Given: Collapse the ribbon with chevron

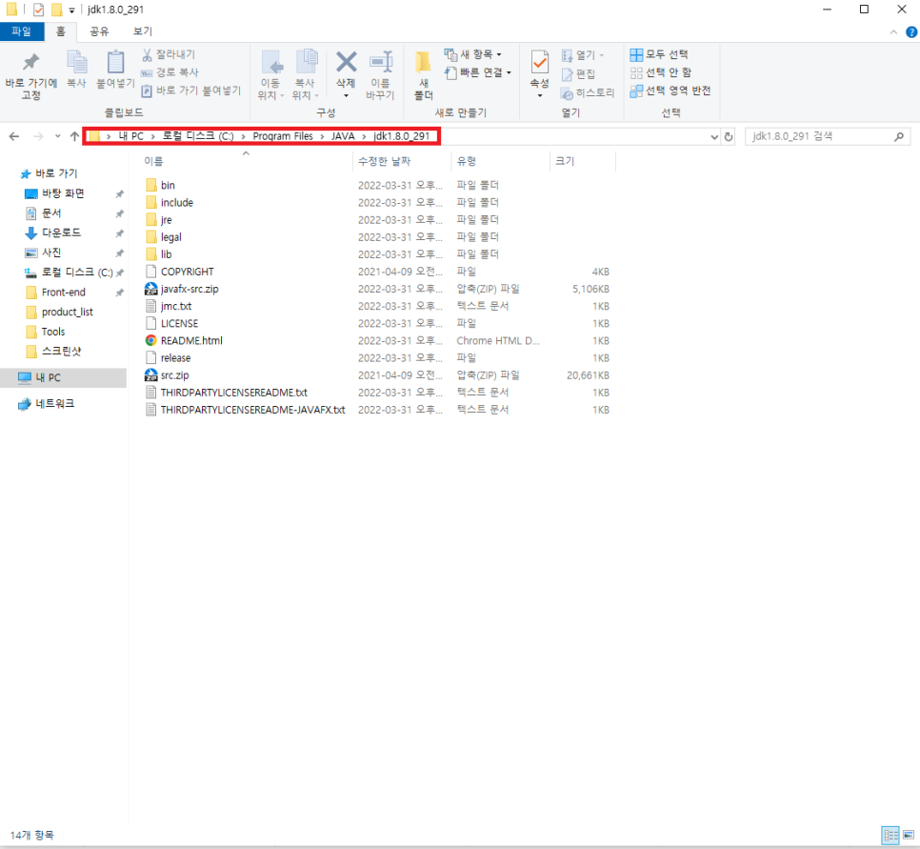Looking at the screenshot, I should pyautogui.click(x=893, y=32).
